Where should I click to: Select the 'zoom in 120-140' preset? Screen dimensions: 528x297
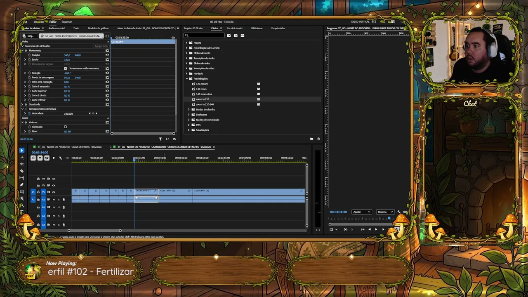point(205,104)
